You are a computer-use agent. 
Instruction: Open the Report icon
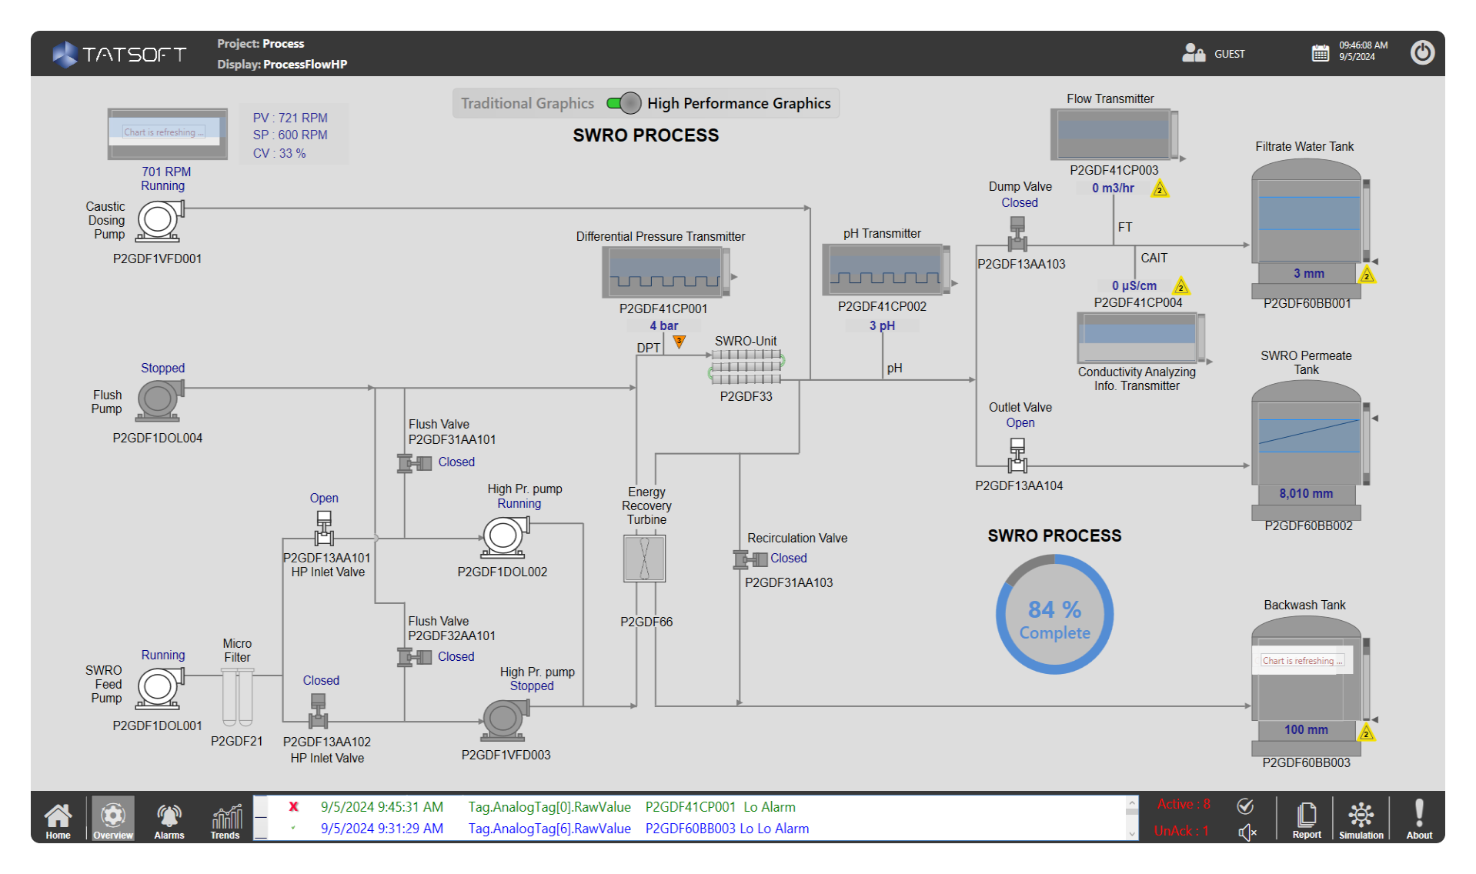click(1306, 819)
